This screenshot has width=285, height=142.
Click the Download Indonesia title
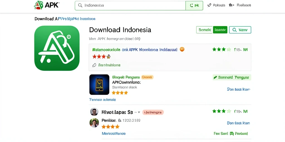coord(120,30)
